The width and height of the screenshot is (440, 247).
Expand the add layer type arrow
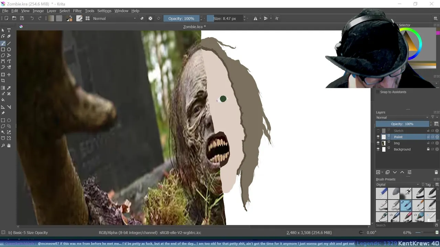click(x=382, y=172)
